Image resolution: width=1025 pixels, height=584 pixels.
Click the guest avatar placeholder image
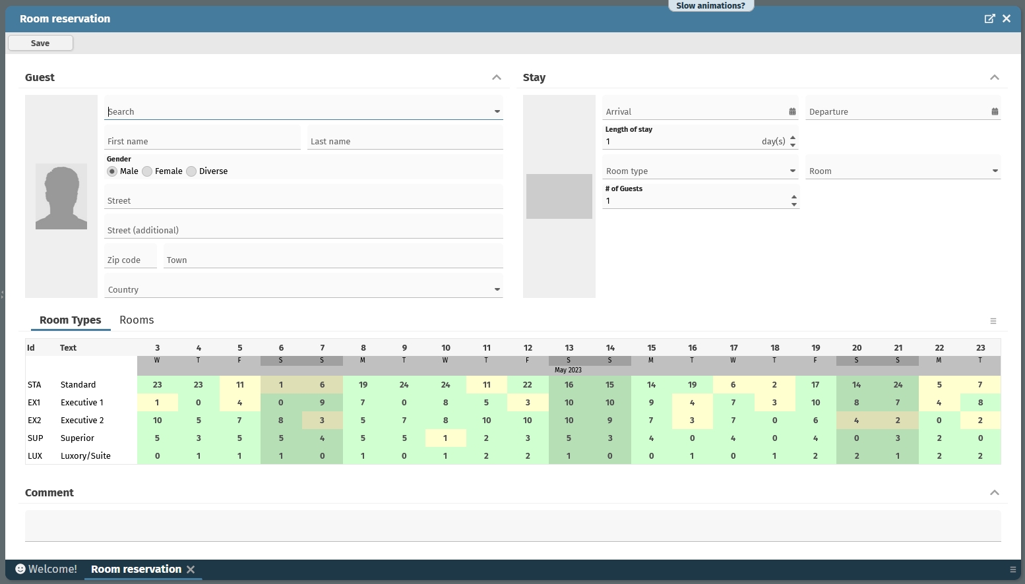pos(61,196)
